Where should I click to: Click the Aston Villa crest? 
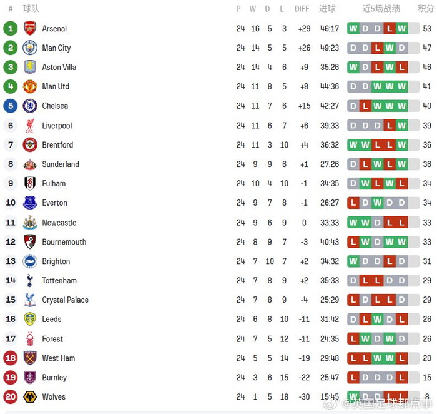pyautogui.click(x=30, y=67)
